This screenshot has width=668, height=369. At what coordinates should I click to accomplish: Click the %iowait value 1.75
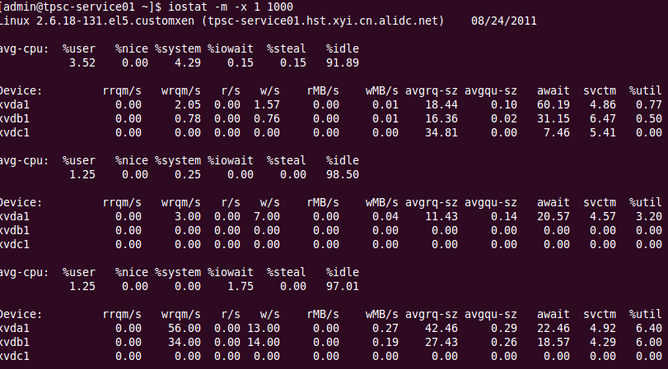tap(239, 286)
